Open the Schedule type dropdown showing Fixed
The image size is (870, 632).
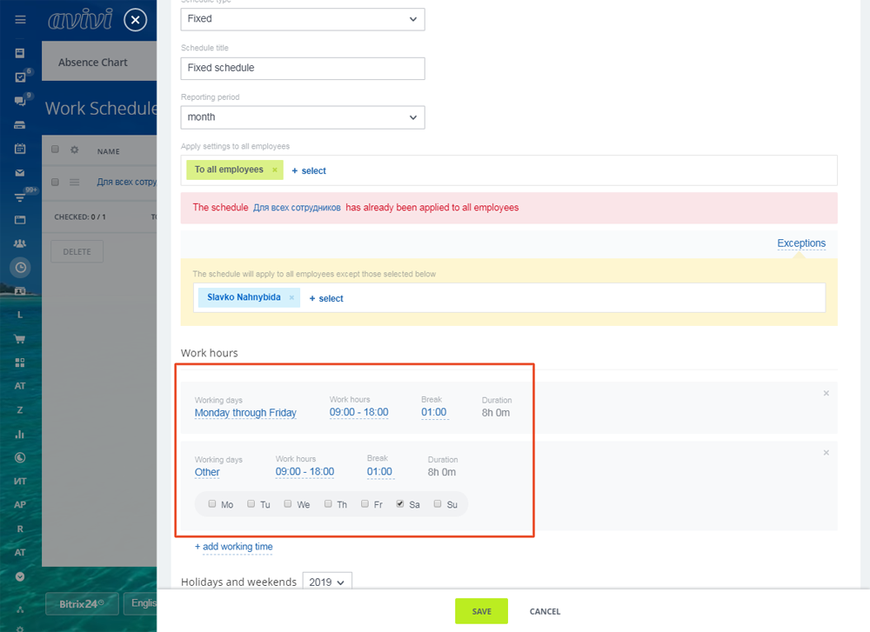click(303, 19)
